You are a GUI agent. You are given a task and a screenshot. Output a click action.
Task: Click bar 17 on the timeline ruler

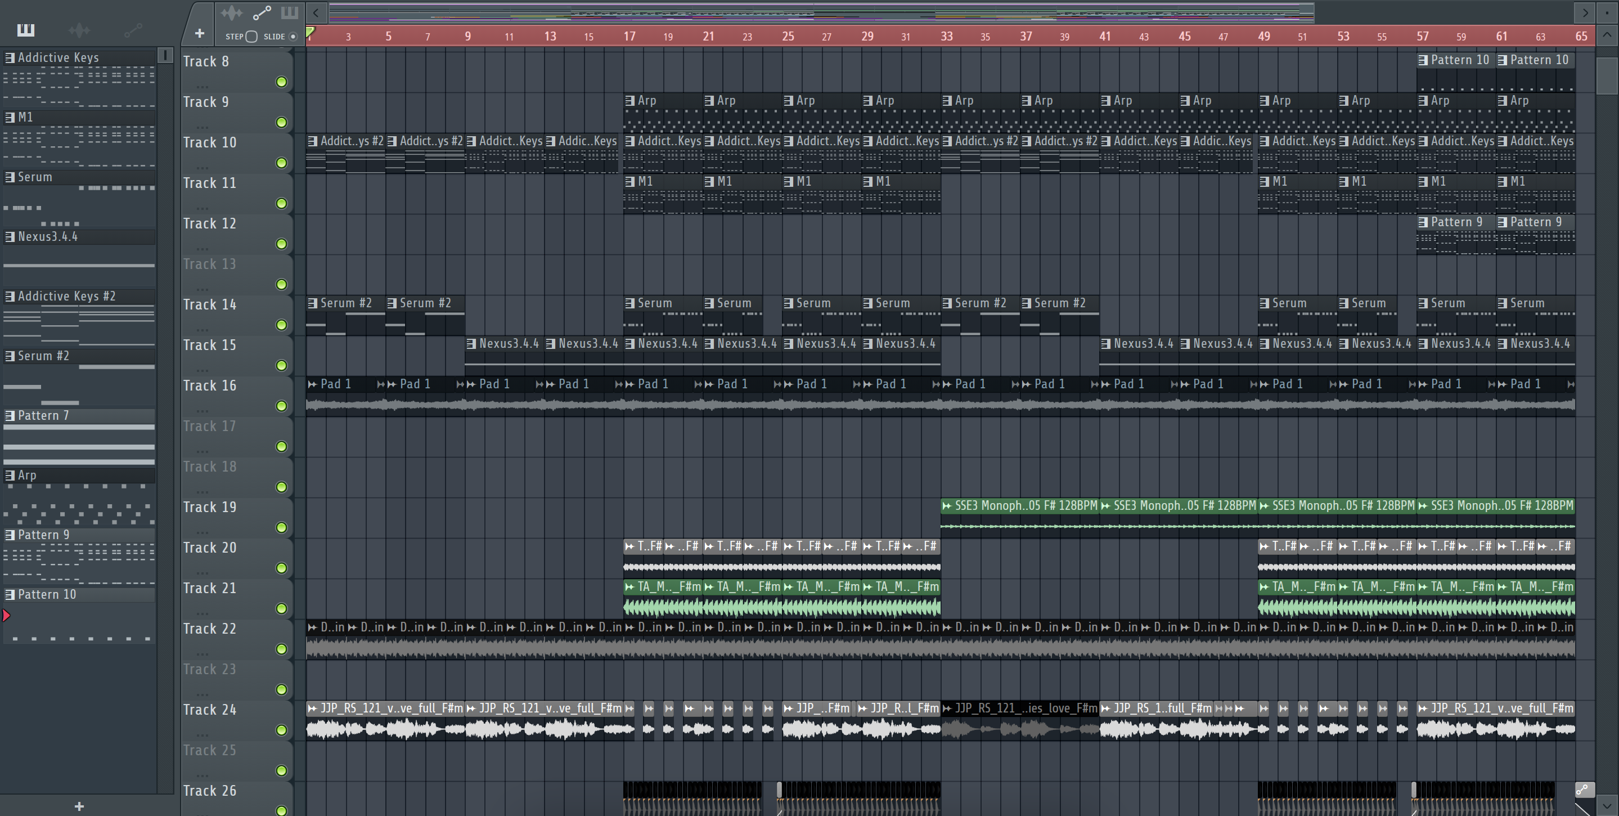(629, 37)
